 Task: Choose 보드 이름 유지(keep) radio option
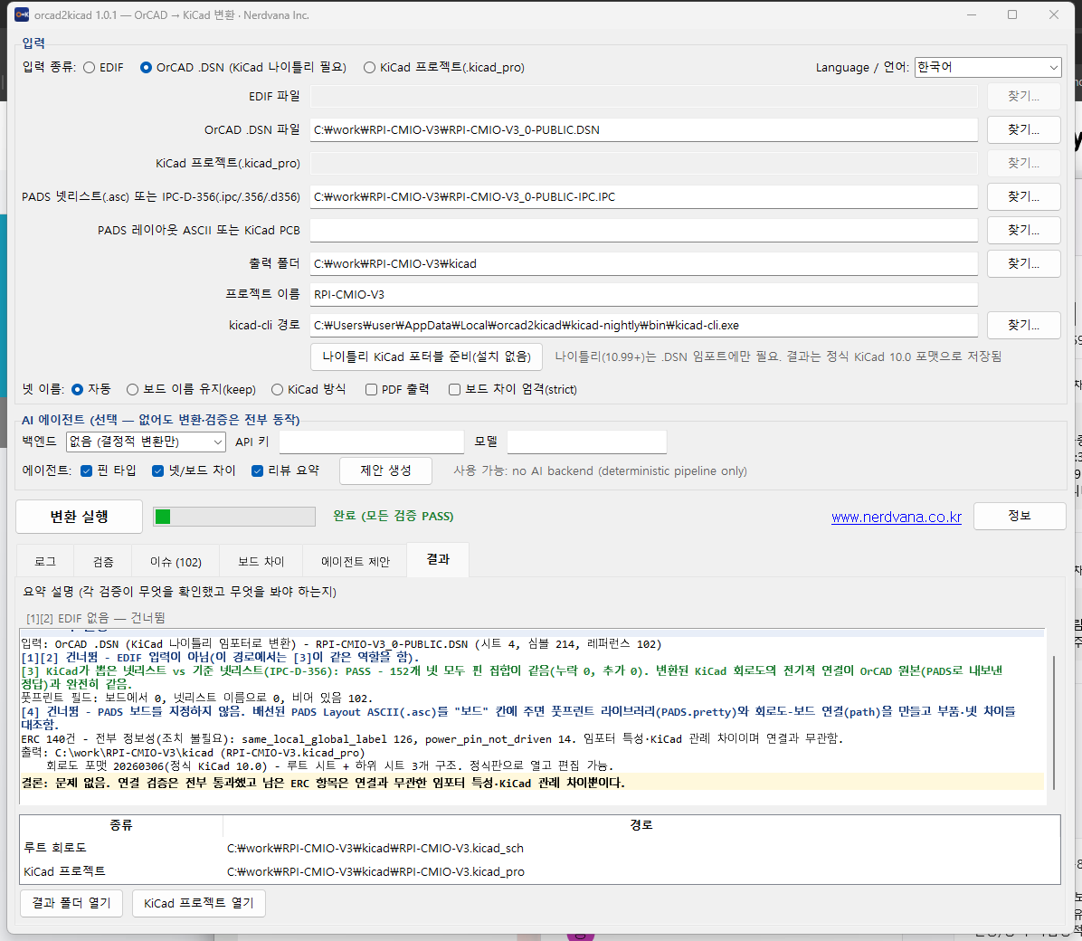click(132, 389)
